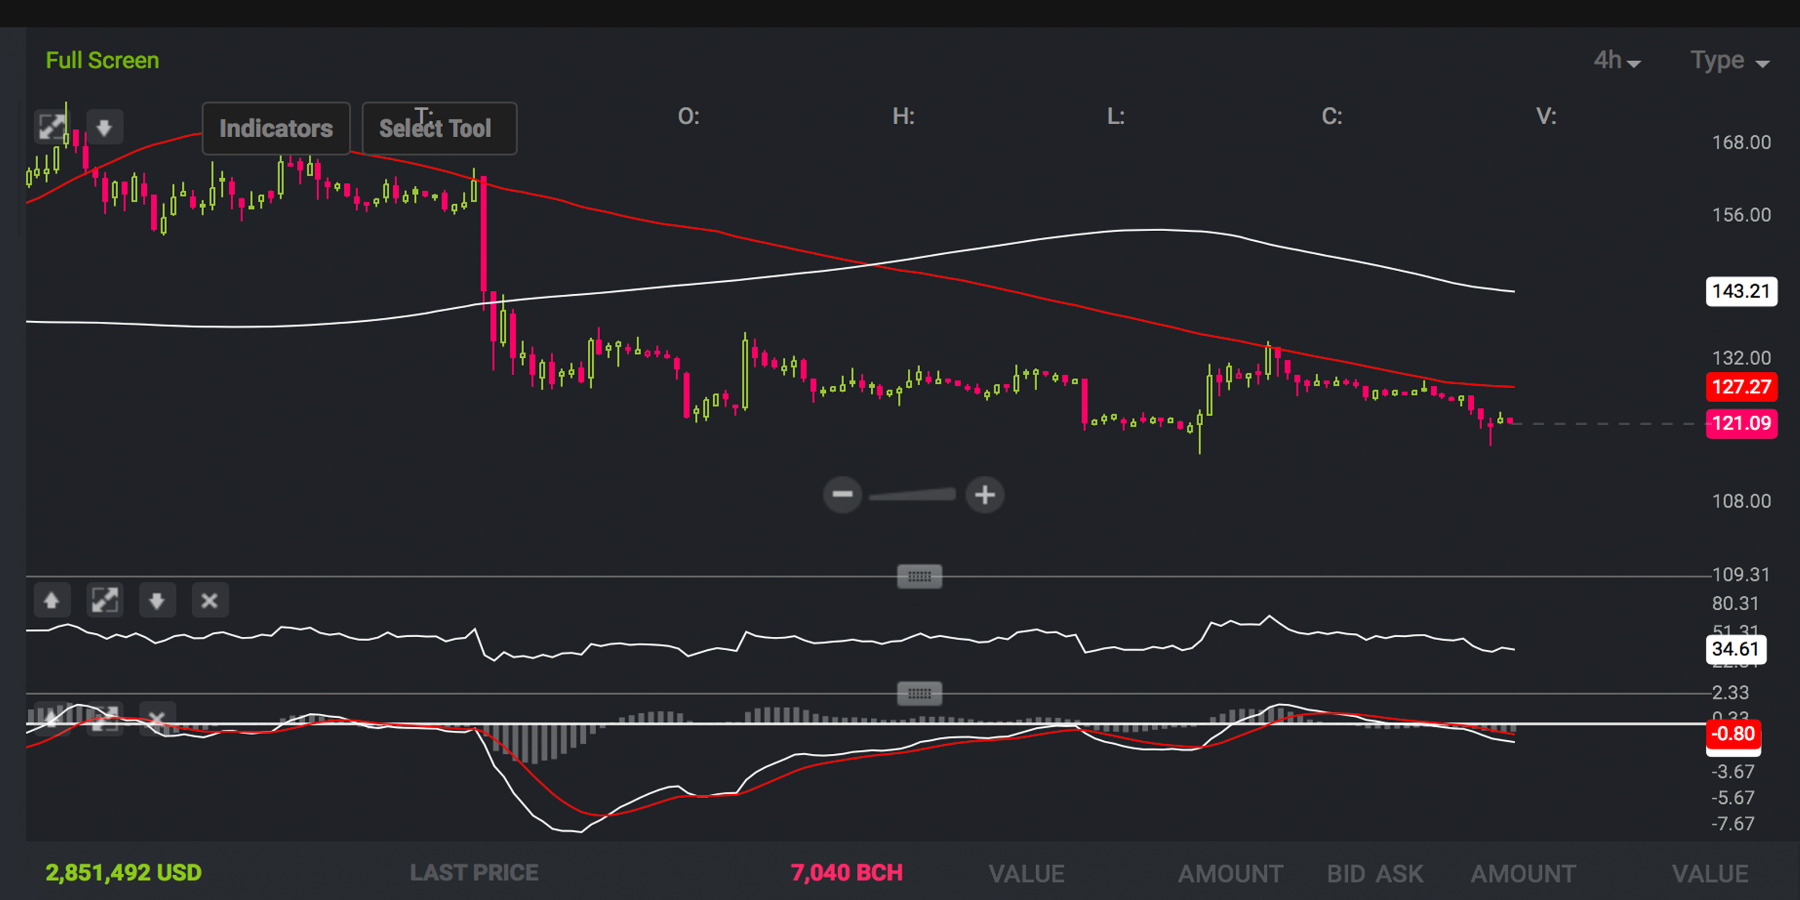
Task: Click the red 121.09 price label on the right axis
Action: coord(1741,424)
